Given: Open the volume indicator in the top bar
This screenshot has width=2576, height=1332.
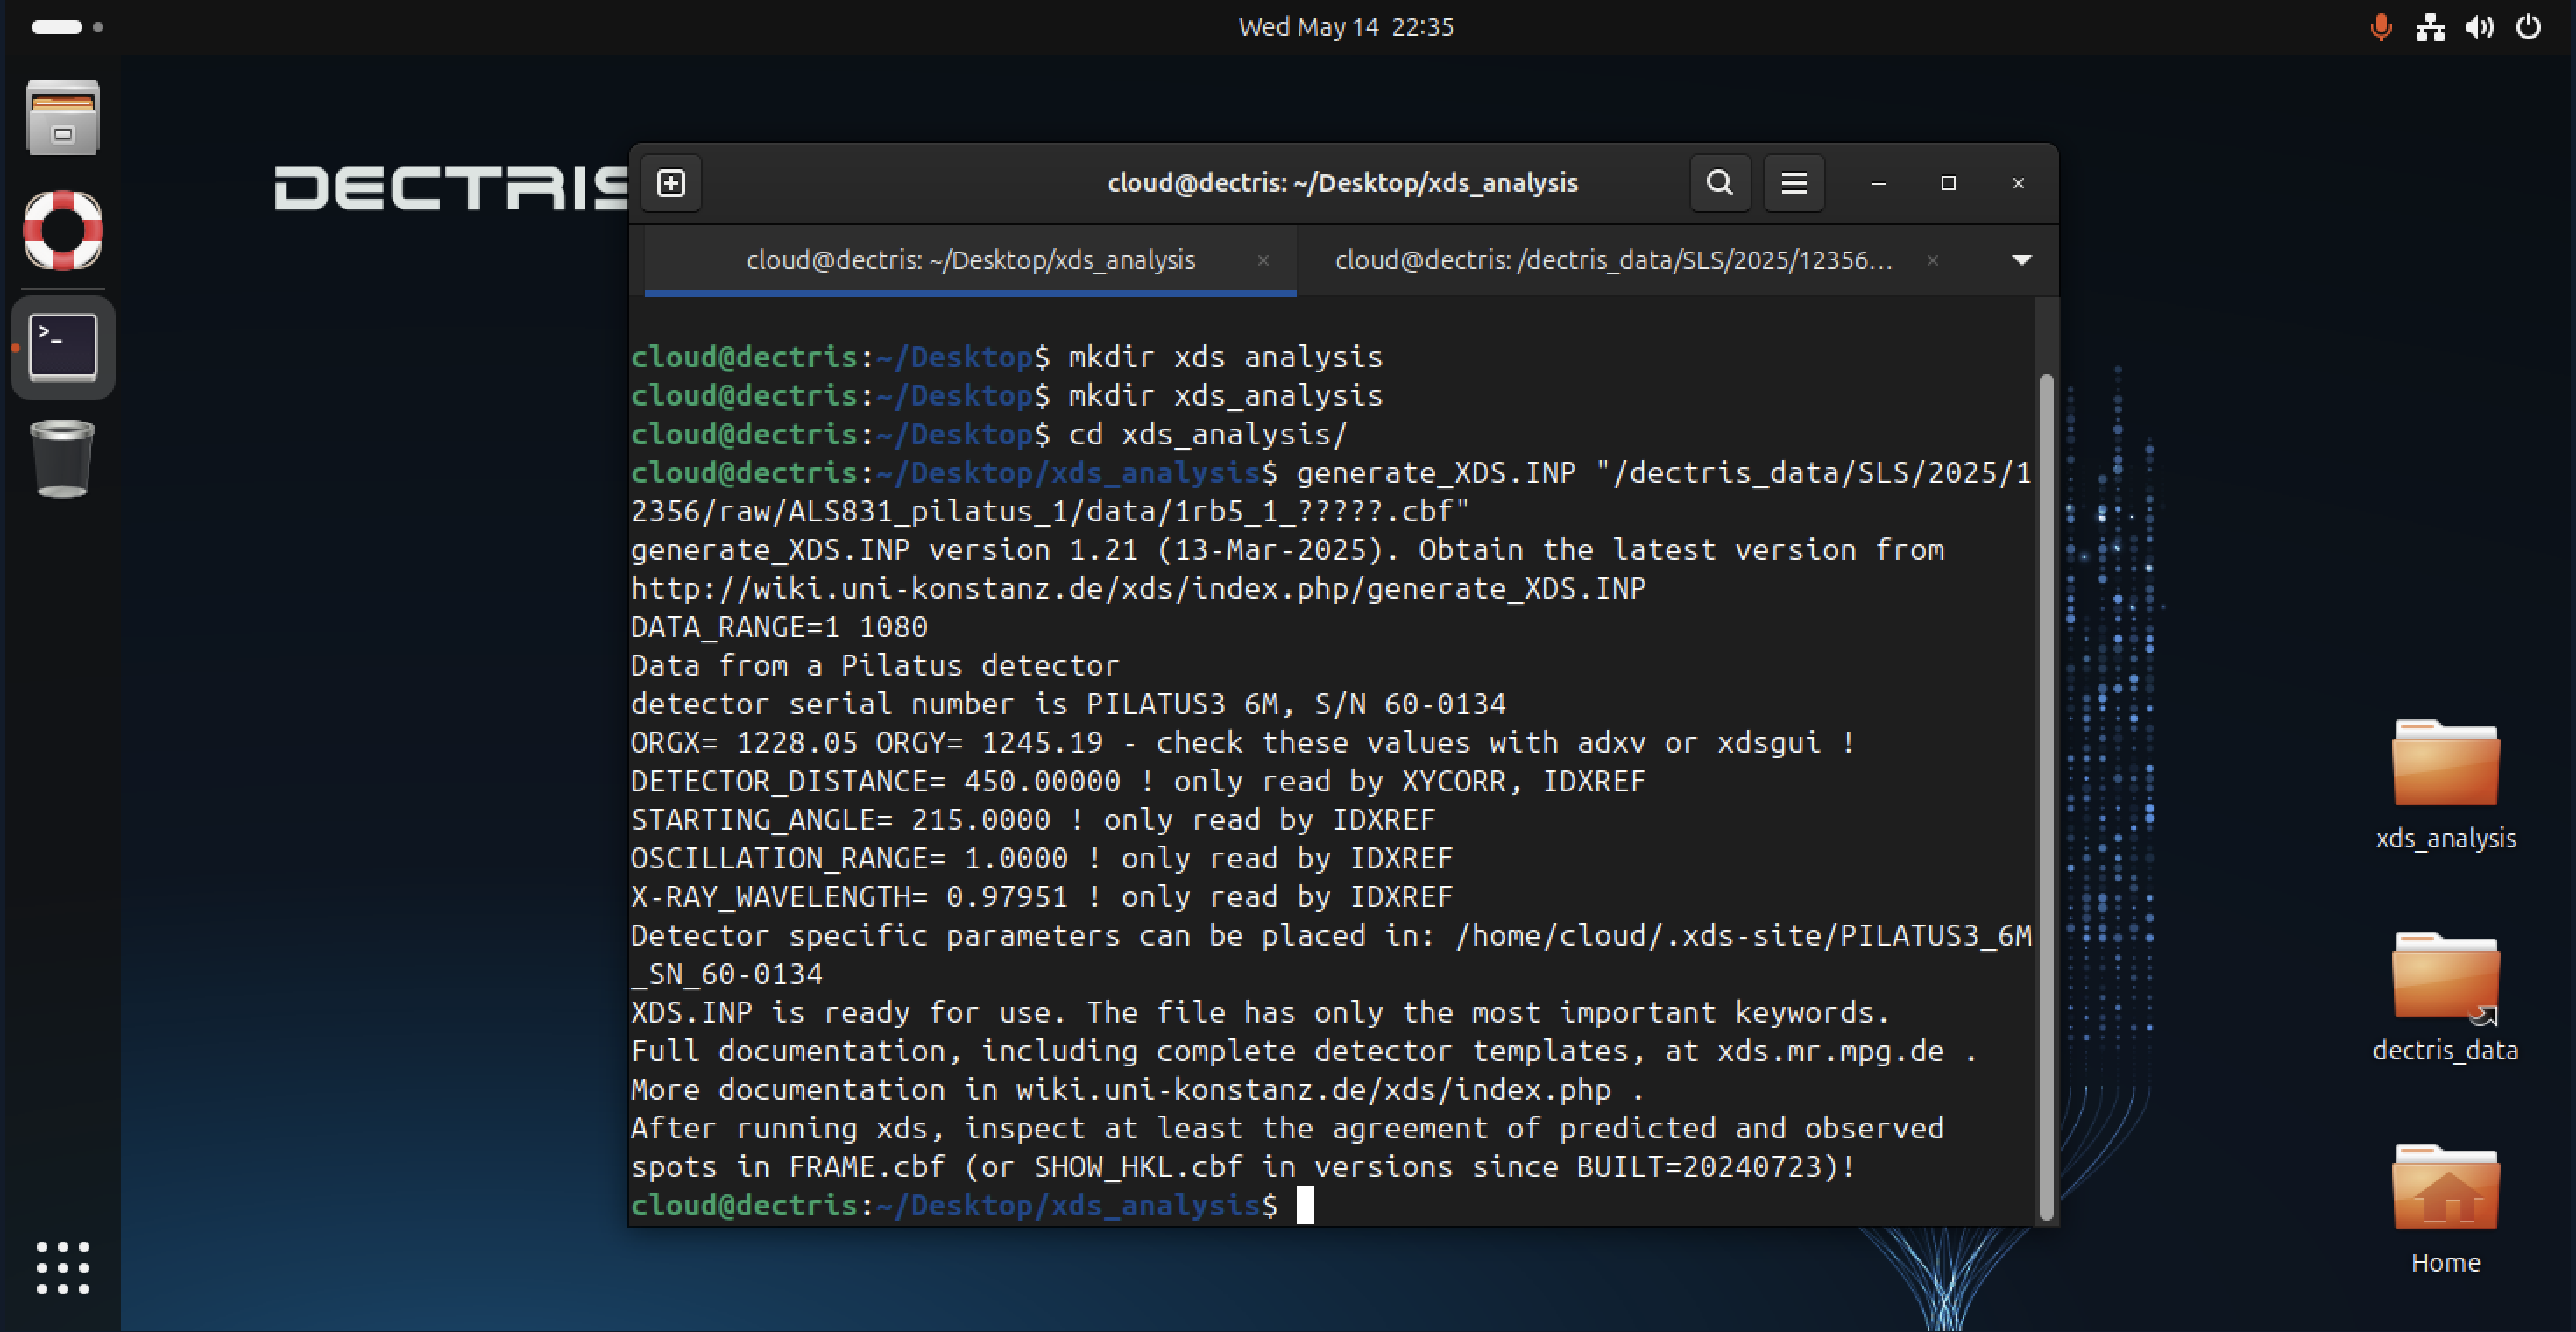Looking at the screenshot, I should 2479,27.
